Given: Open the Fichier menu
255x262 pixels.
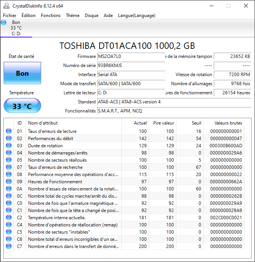Looking at the screenshot, I should click(x=10, y=16).
